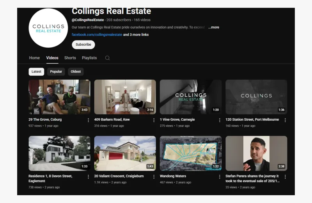The image size is (312, 203).
Task: Sort videos by Popular
Action: [x=56, y=71]
